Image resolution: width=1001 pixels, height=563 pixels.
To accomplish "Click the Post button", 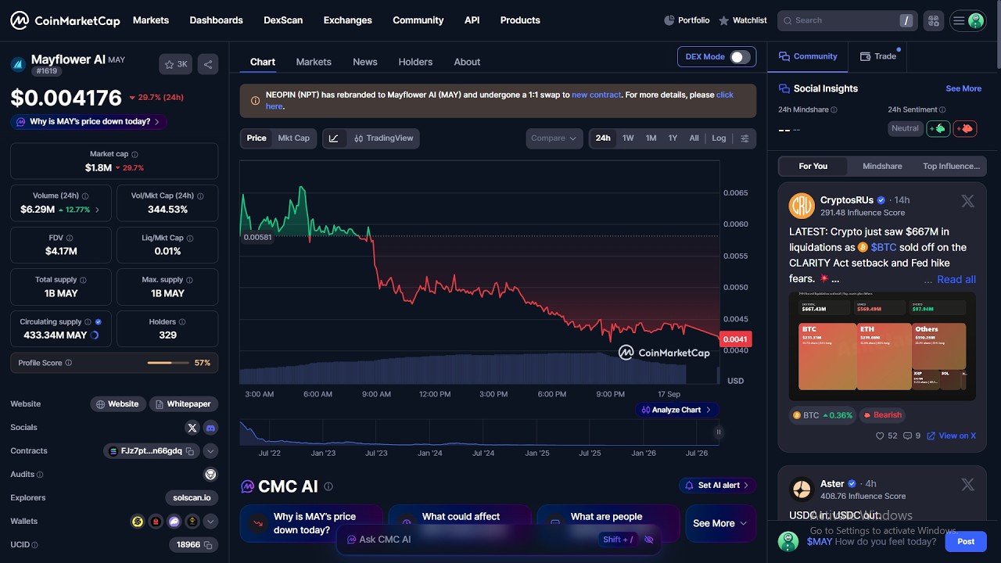I will pyautogui.click(x=966, y=541).
